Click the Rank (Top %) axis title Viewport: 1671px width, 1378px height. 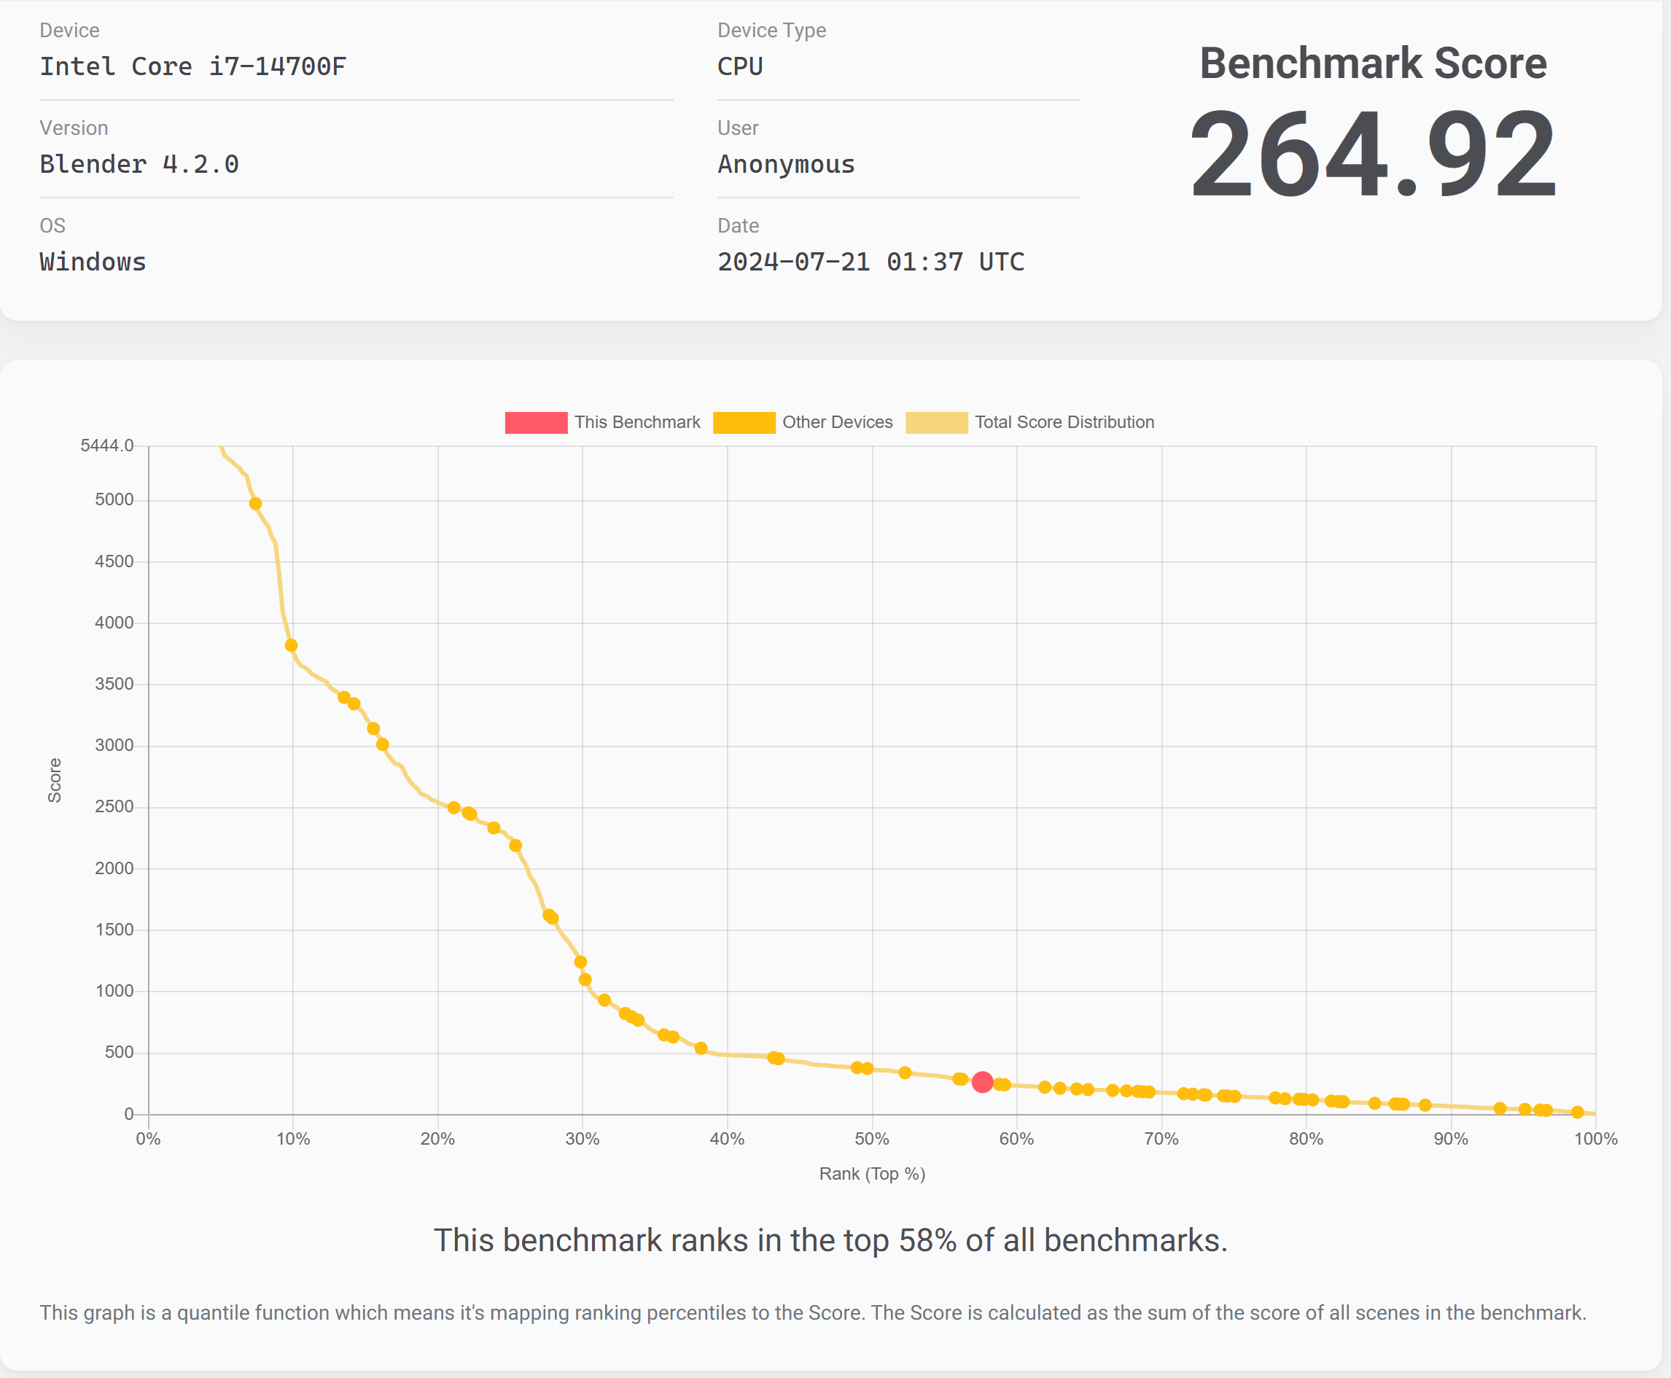(x=872, y=1173)
